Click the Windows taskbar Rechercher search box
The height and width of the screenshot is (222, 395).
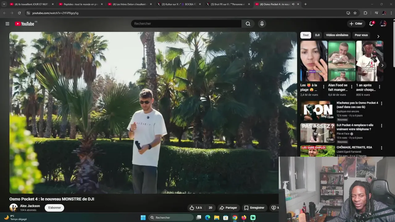click(171, 218)
